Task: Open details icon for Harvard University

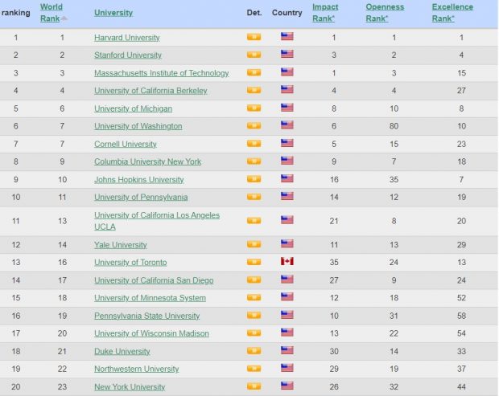Action: pos(254,37)
